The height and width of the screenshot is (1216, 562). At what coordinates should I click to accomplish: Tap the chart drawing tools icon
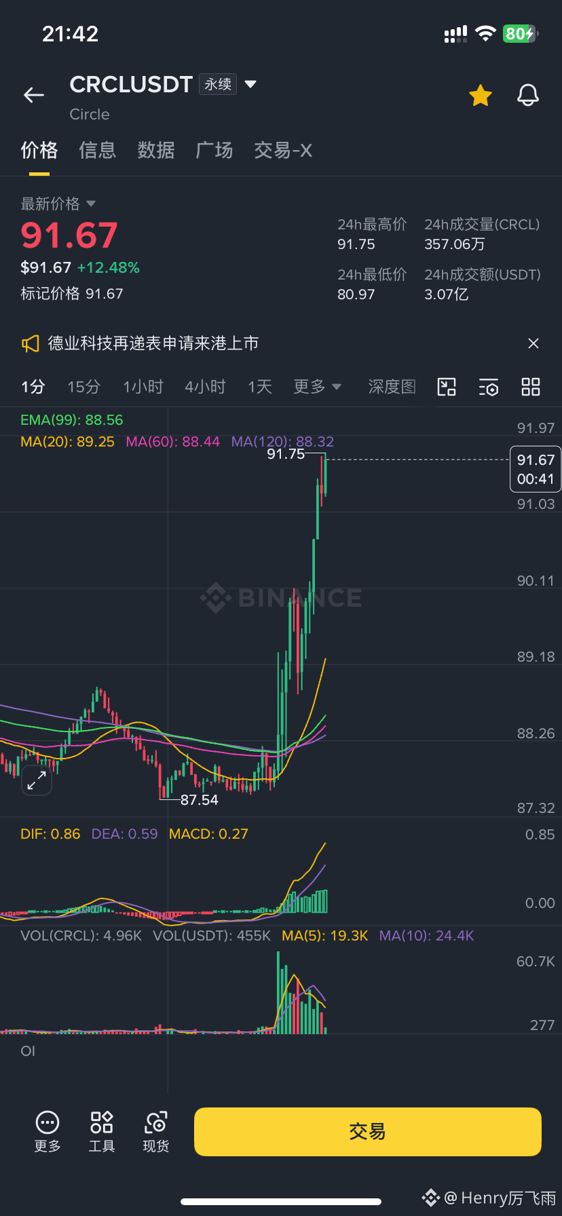[447, 387]
